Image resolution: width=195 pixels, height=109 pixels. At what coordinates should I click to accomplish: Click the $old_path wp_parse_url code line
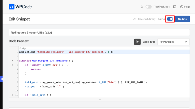click(86, 82)
